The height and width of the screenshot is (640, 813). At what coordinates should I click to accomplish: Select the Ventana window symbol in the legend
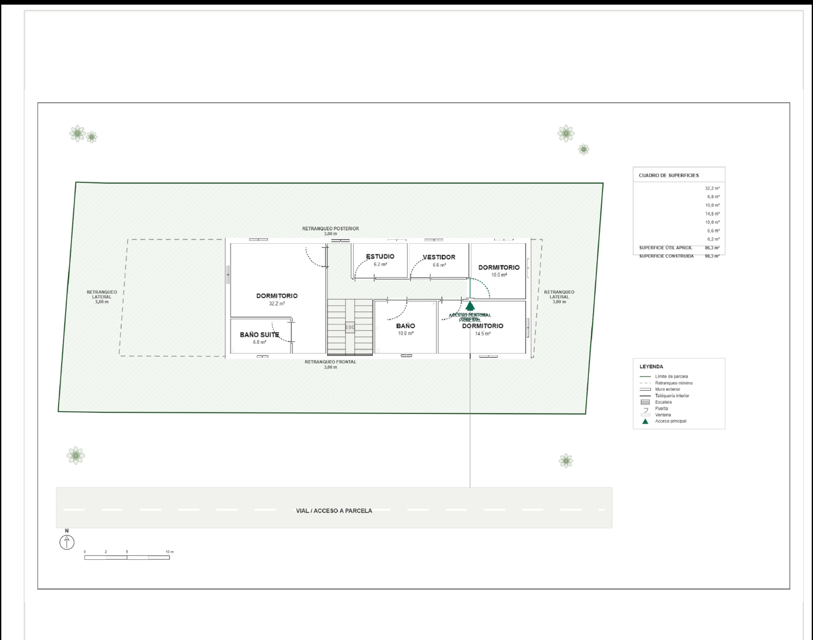pos(645,415)
